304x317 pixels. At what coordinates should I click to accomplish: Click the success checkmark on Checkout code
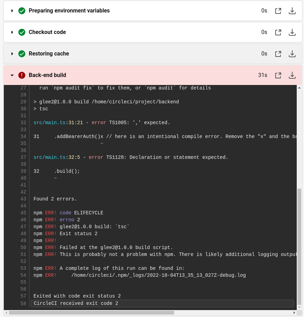(22, 32)
